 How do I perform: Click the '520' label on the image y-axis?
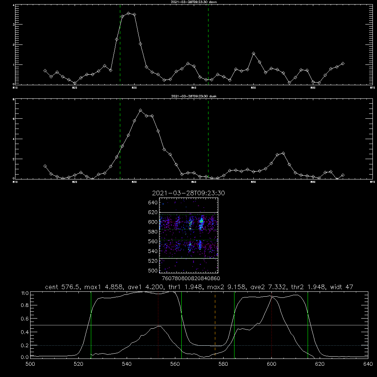pos(153,261)
